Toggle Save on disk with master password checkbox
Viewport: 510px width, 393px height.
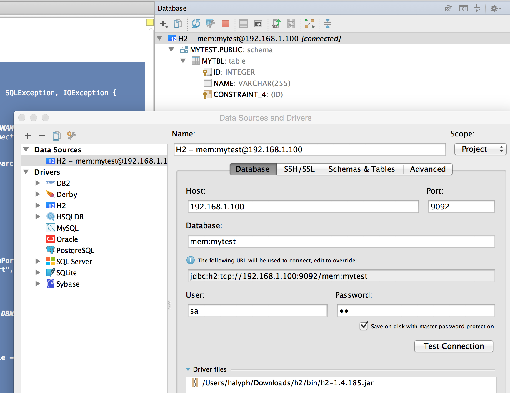click(364, 326)
